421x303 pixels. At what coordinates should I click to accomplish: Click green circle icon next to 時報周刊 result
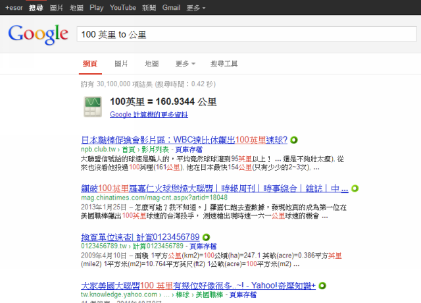(x=355, y=188)
